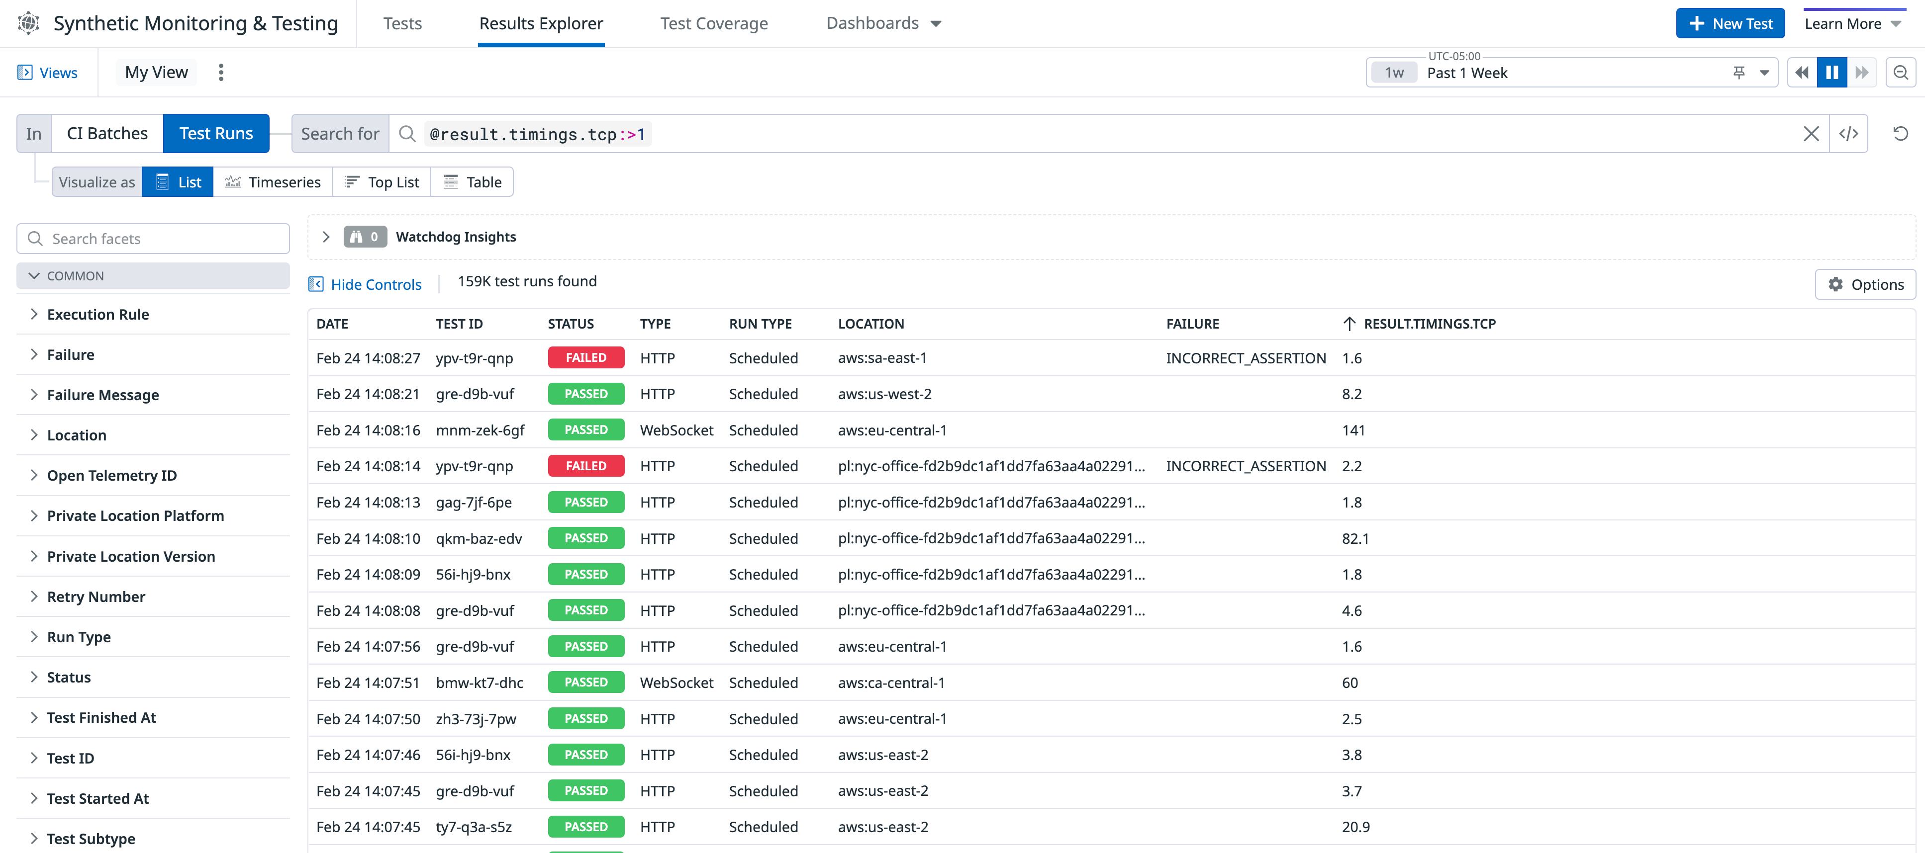The width and height of the screenshot is (1925, 853).
Task: Clear the search query
Action: (x=1811, y=134)
